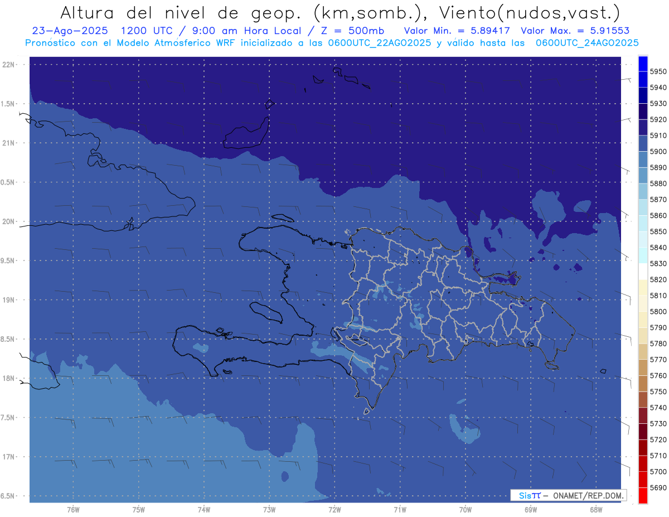This screenshot has height=517, width=669.
Task: Click the '74W' longitude axis label
Action: point(204,510)
